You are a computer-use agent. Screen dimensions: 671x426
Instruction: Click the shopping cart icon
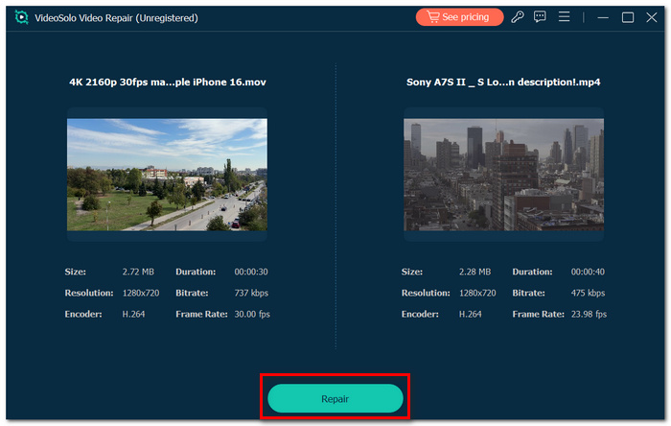[x=433, y=17]
